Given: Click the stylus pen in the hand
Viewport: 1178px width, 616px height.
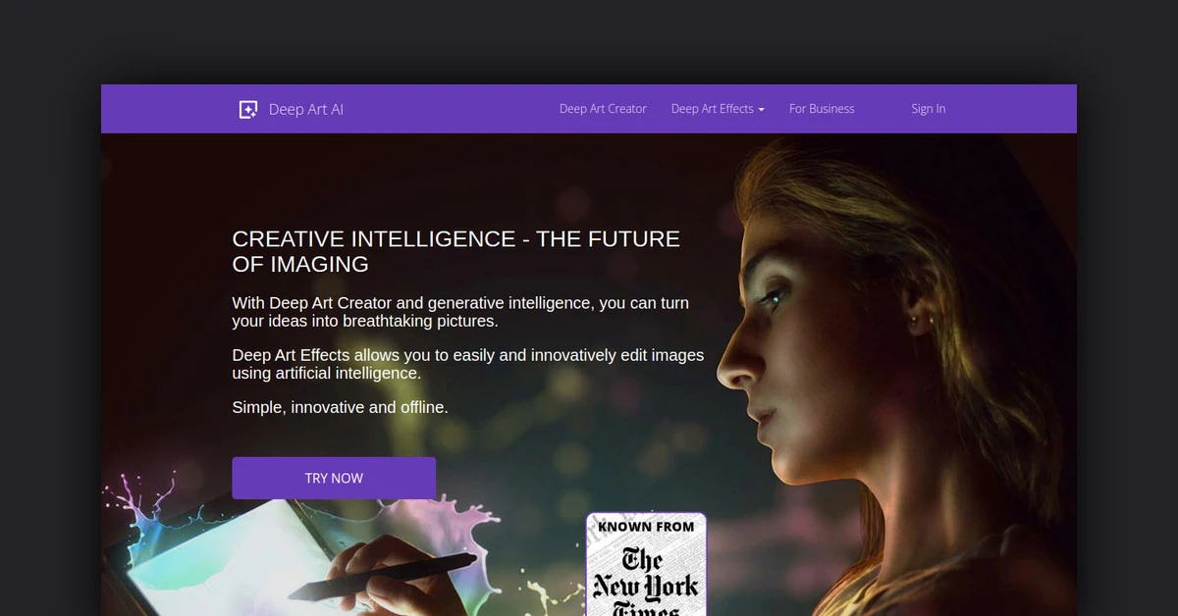Looking at the screenshot, I should click(393, 577).
